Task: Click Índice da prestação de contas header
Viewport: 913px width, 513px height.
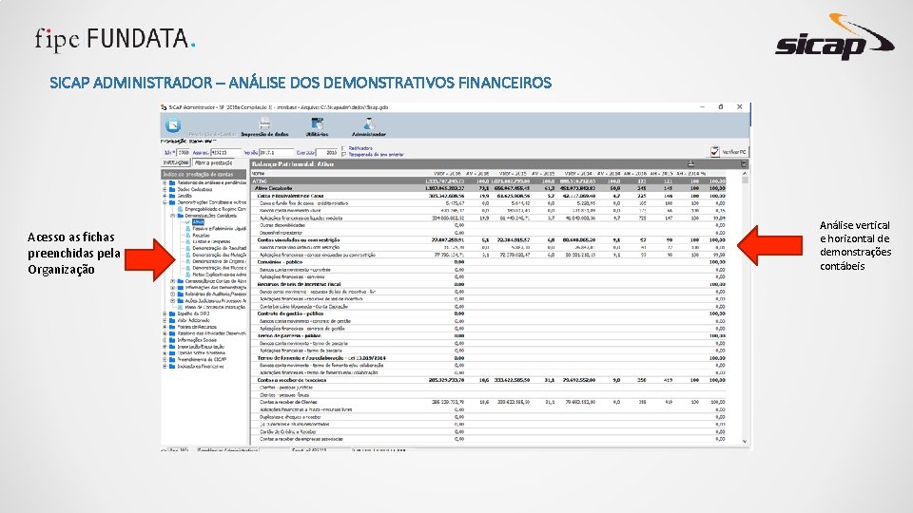Action: coord(204,174)
